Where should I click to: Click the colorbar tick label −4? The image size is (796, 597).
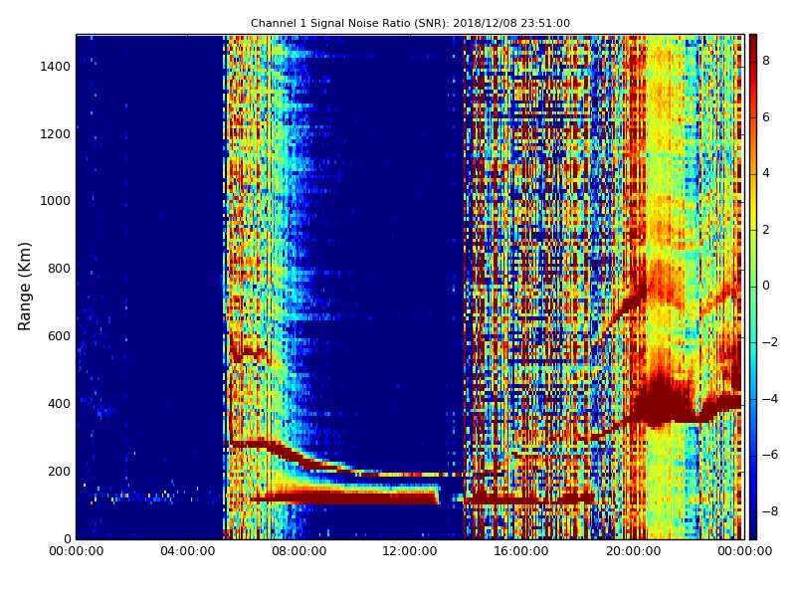[770, 399]
